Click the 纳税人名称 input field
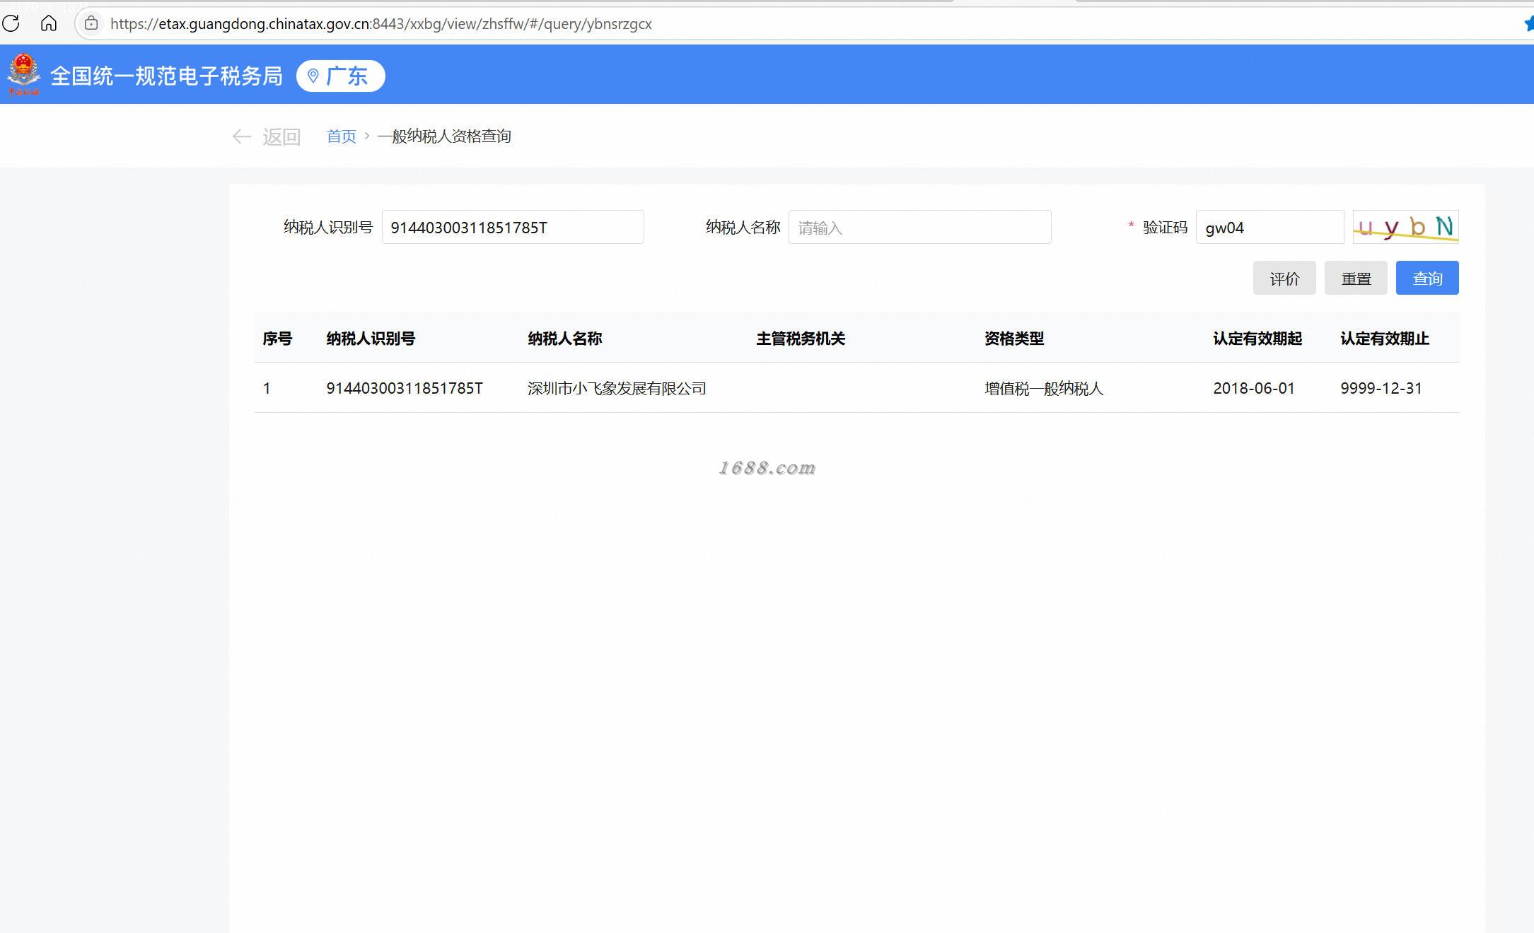The image size is (1534, 933). pyautogui.click(x=919, y=228)
